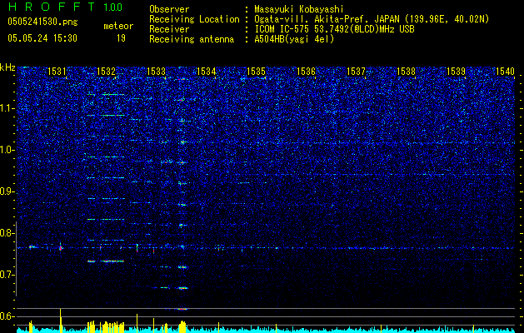Screen dimensions: 524x333
Task: Click the 1533 time marker
Action: [156, 71]
